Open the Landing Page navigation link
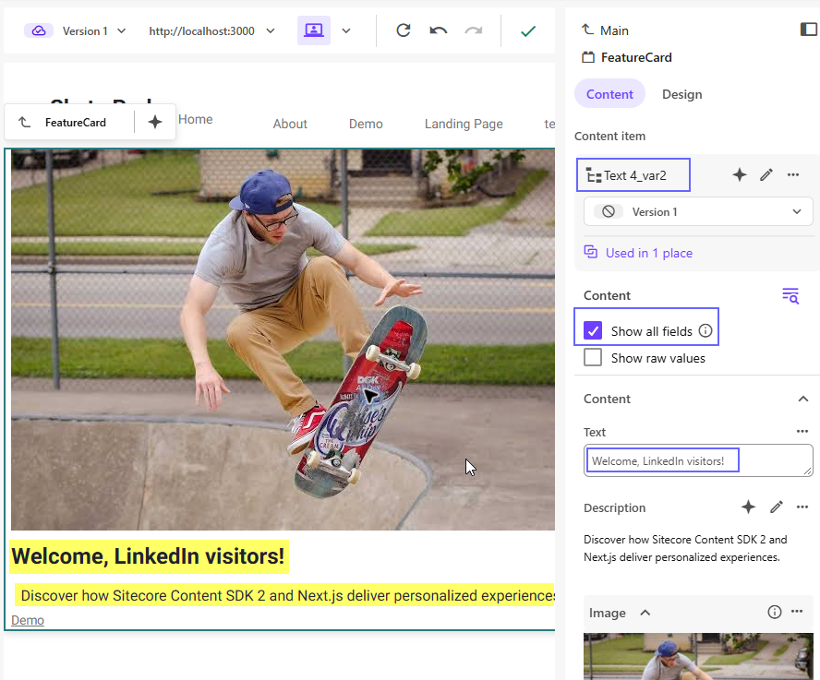 pyautogui.click(x=464, y=124)
